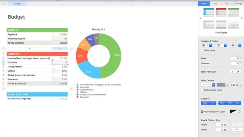This screenshot has height=137, width=244.
Task: Toggle body row horizontal gridlines
Action: 205,103
